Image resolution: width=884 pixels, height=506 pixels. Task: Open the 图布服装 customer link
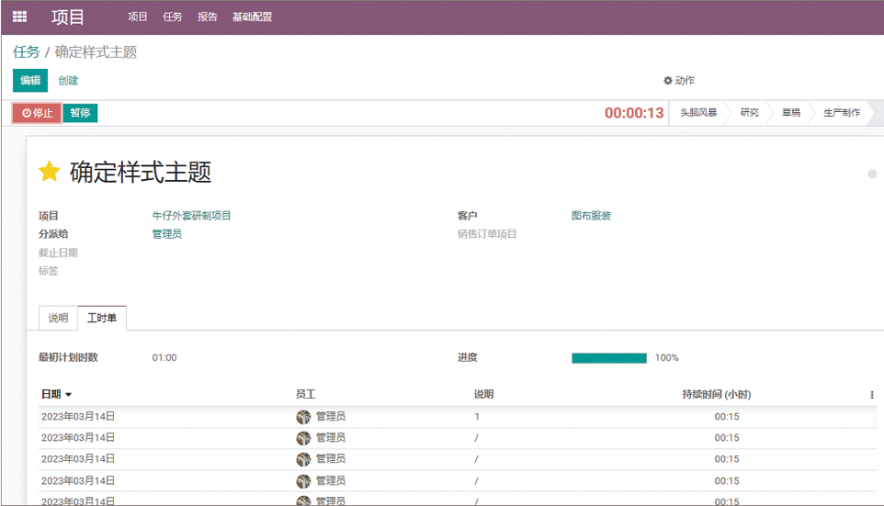pos(591,216)
